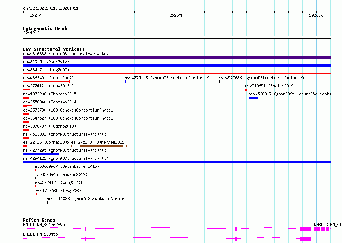Click the chr22:29239011..29261011 coordinates text

click(51, 8)
